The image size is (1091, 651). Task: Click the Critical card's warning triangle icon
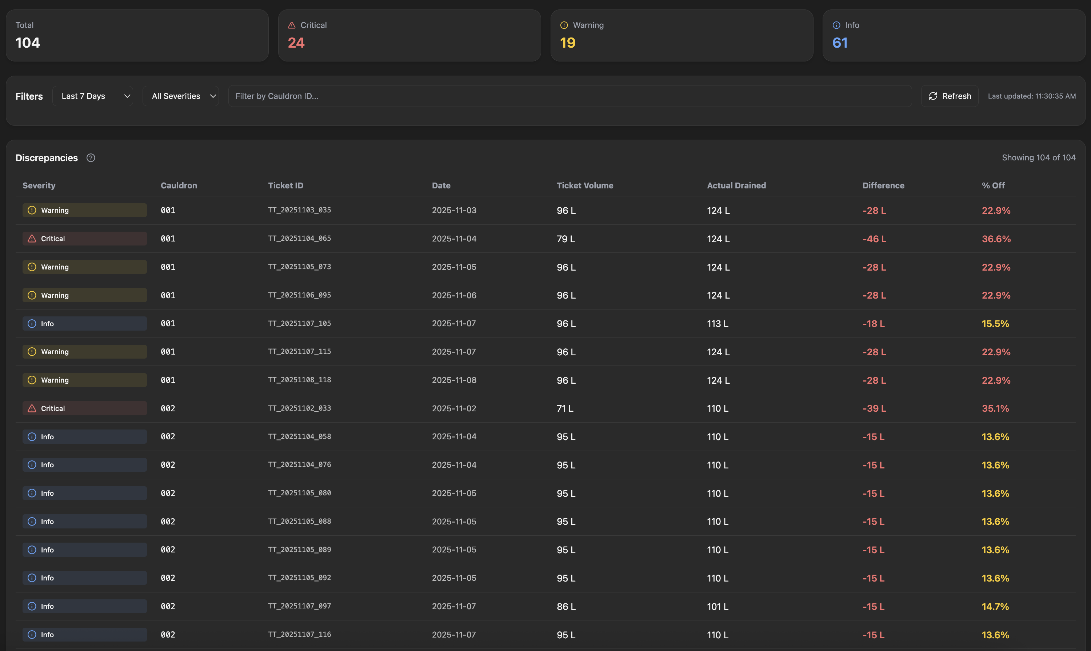click(292, 25)
